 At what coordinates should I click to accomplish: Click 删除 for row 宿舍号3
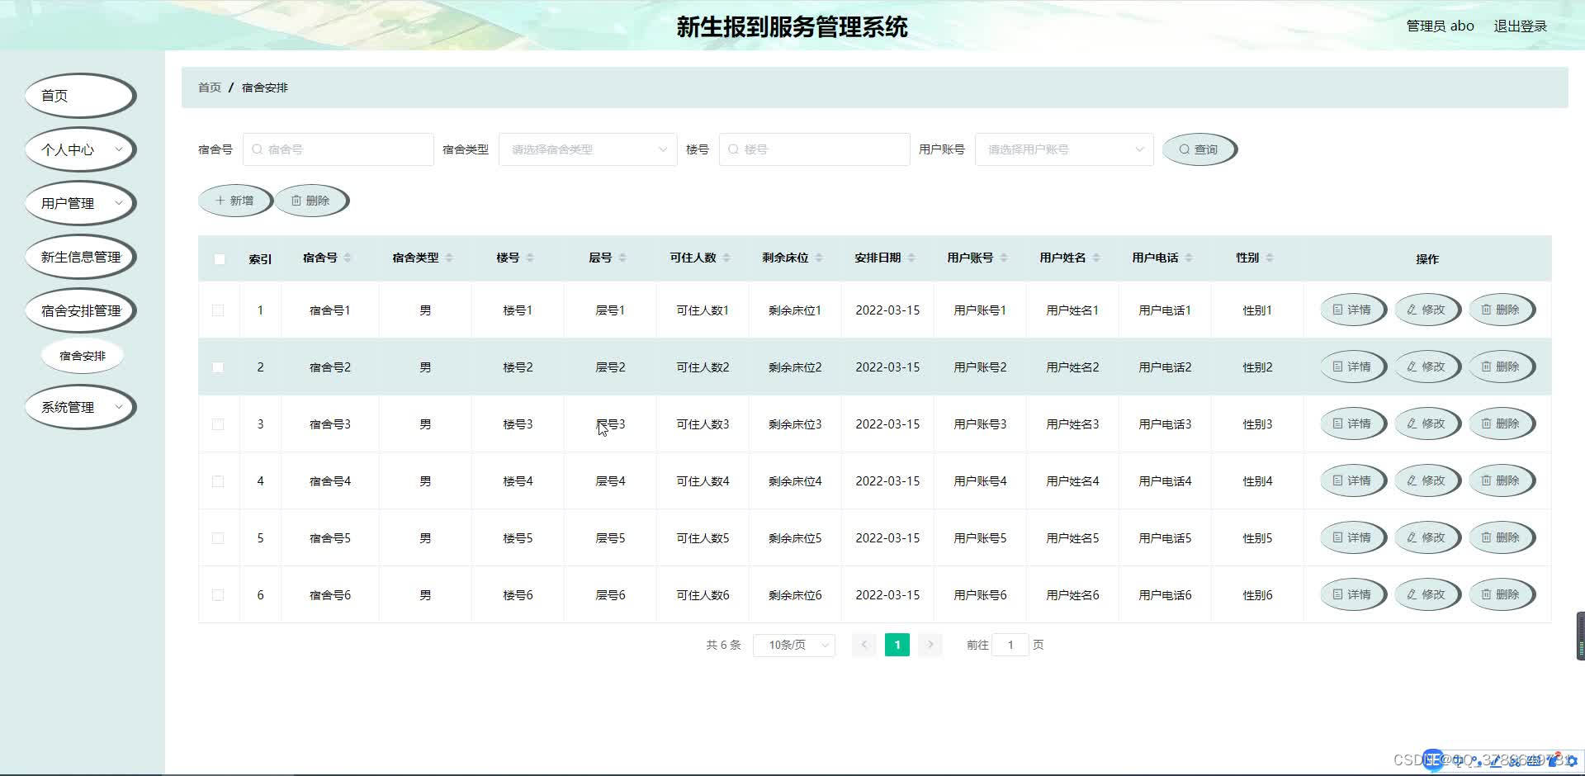click(1501, 423)
